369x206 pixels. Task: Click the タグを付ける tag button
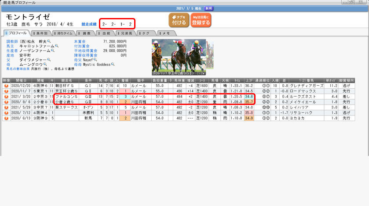click(x=179, y=20)
